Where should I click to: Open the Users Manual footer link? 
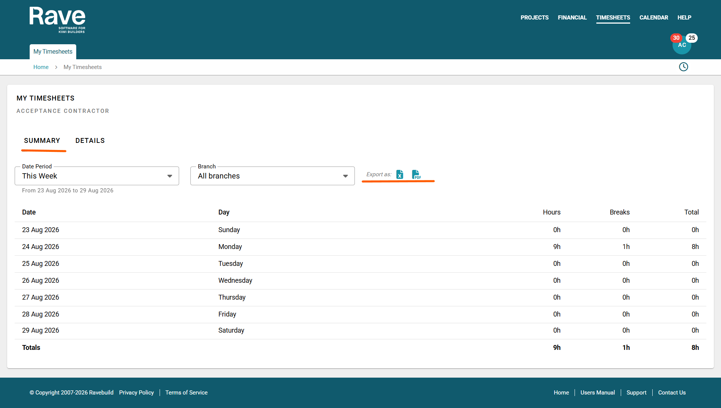click(597, 393)
